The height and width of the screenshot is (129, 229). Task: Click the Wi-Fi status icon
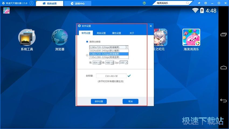(195, 10)
